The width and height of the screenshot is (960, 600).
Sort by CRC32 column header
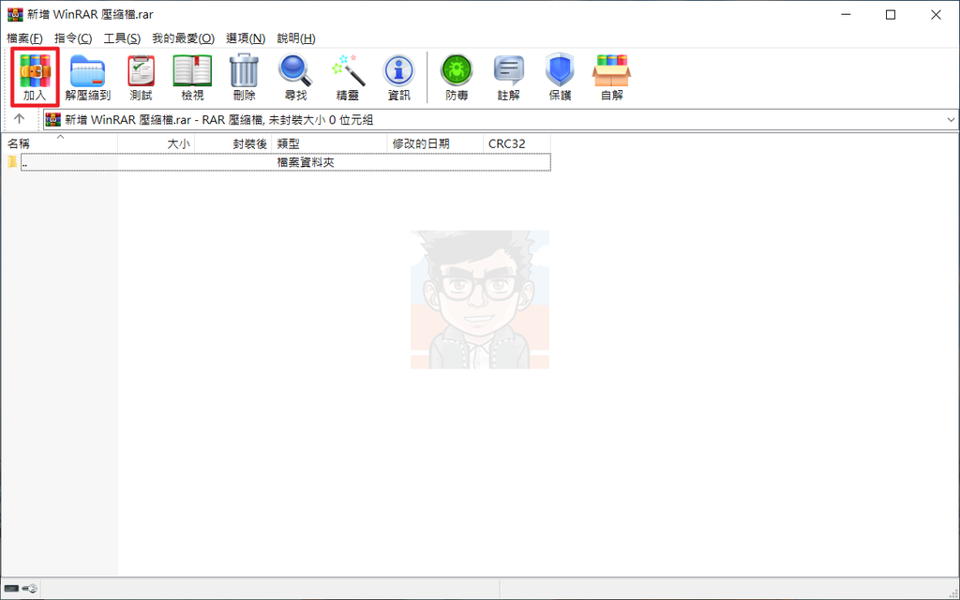click(517, 143)
